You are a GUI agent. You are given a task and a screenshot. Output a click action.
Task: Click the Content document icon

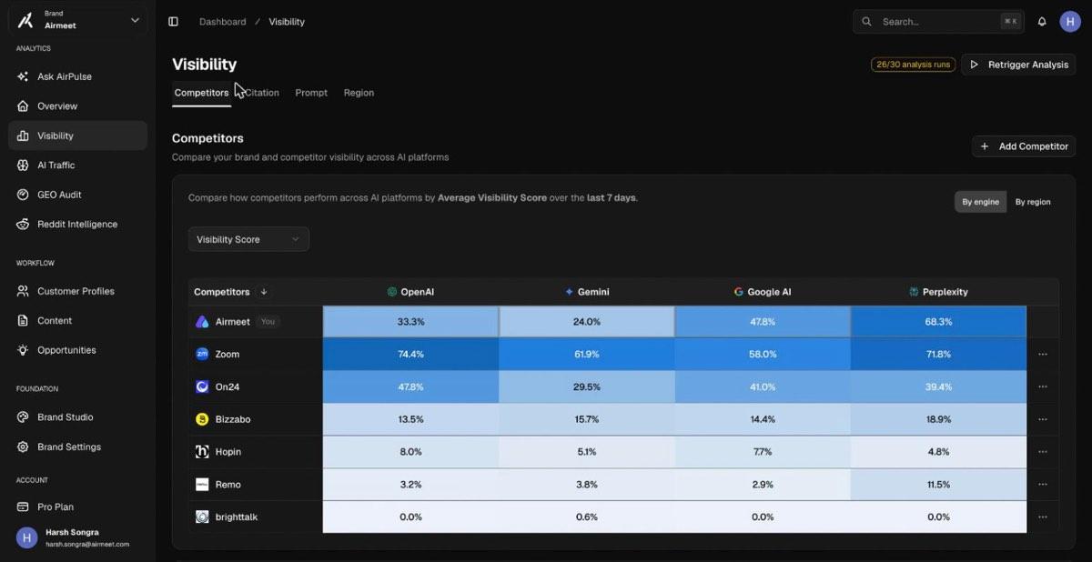point(23,320)
